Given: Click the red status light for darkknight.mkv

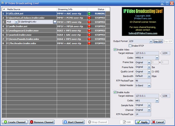Looking at the screenshot, I should (89, 22).
